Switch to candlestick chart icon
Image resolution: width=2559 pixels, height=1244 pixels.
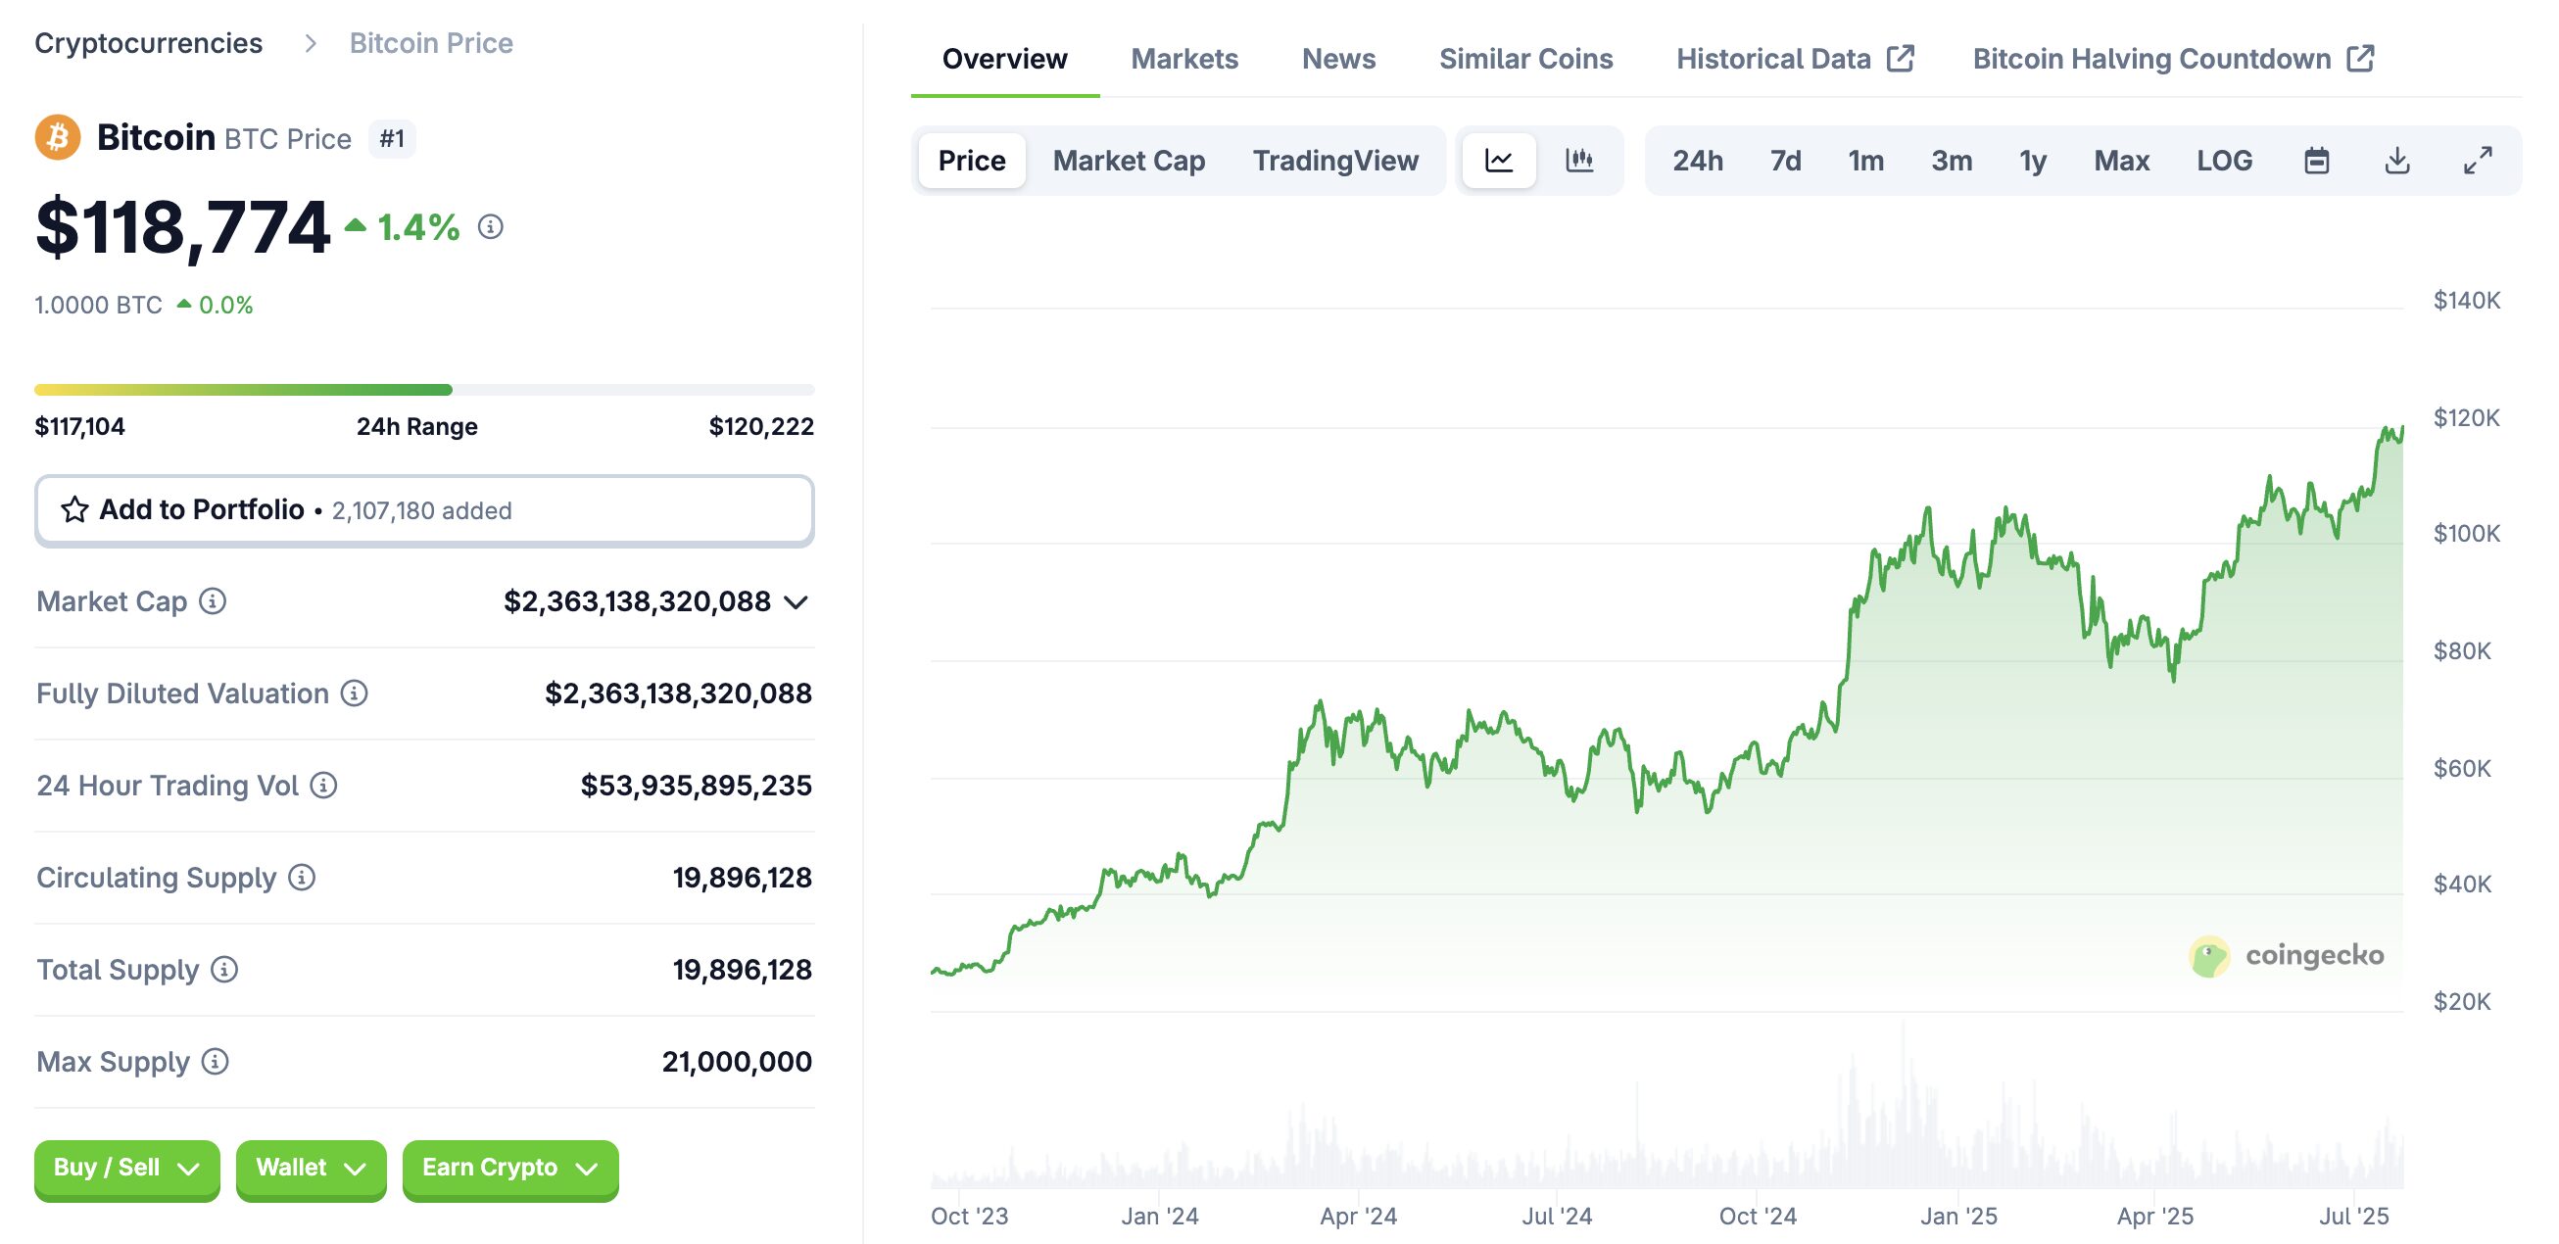point(1578,160)
